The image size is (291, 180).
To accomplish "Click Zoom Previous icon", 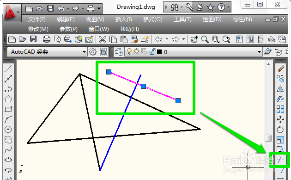I will tap(226, 39).
